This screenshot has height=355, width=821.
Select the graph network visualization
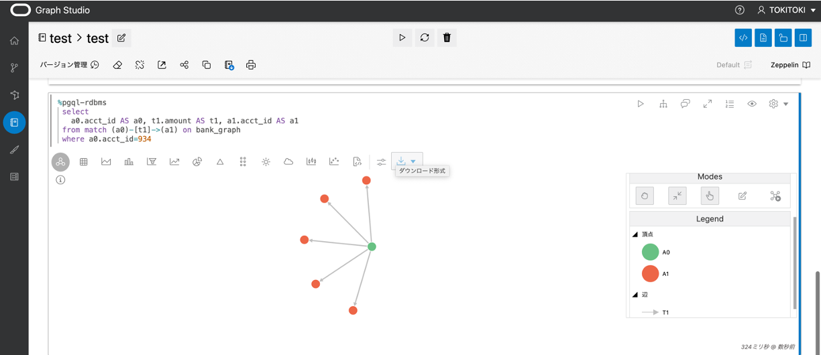pos(60,161)
